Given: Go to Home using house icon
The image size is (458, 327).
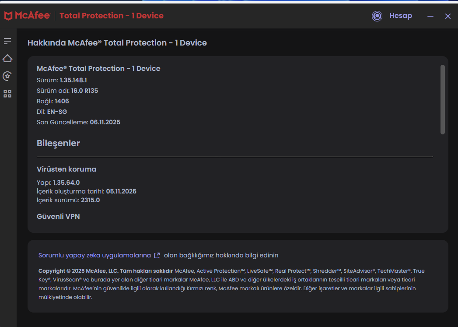Looking at the screenshot, I should coord(7,59).
